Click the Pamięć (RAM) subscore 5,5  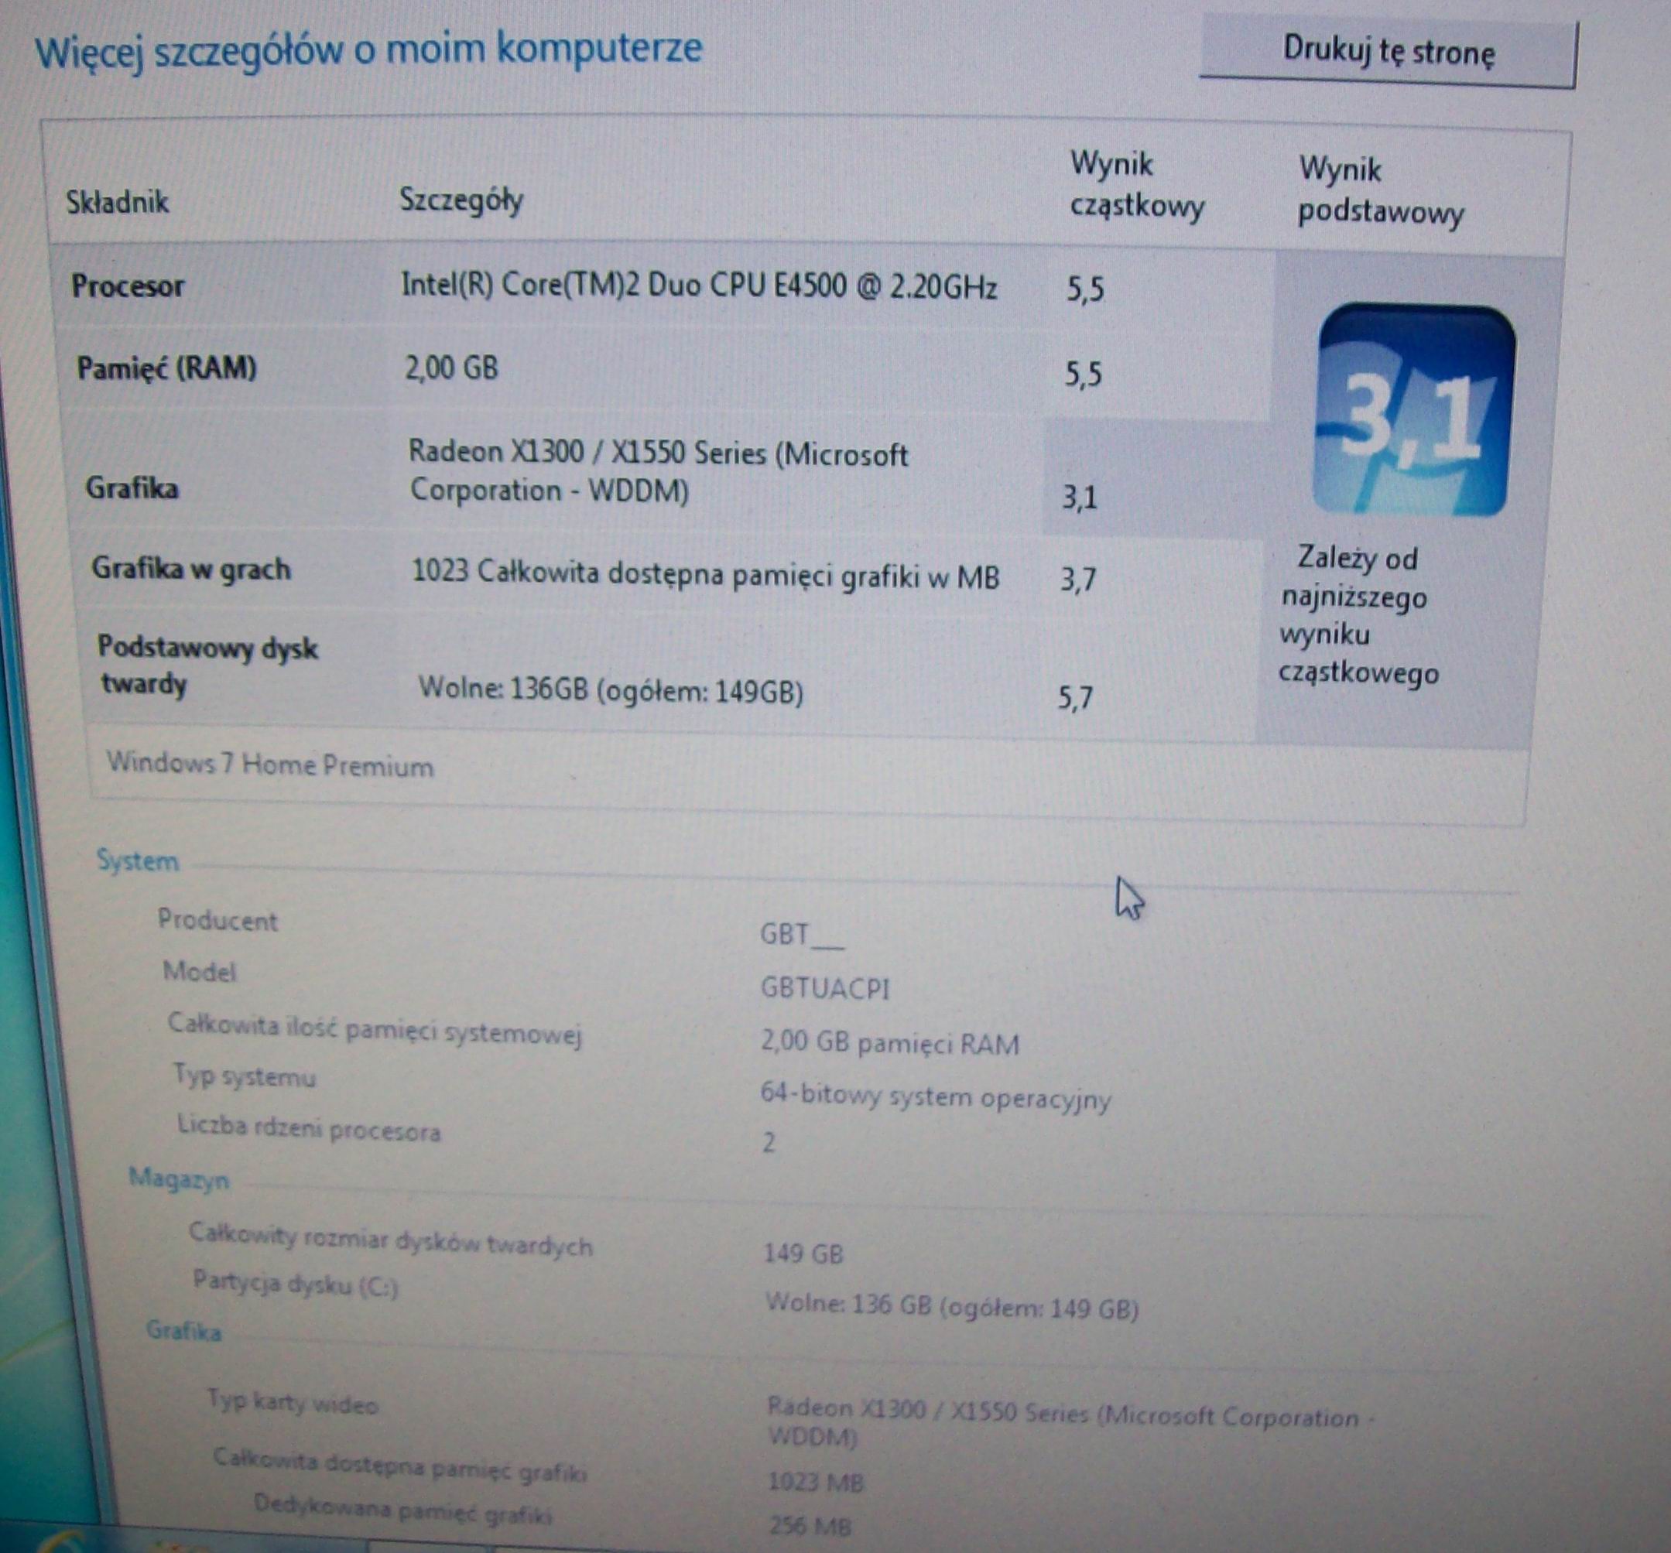click(1083, 374)
